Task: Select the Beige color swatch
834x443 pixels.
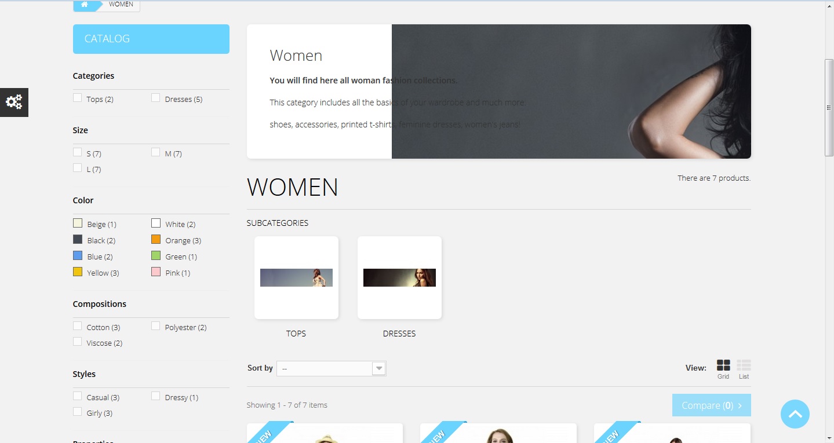Action: 78,223
